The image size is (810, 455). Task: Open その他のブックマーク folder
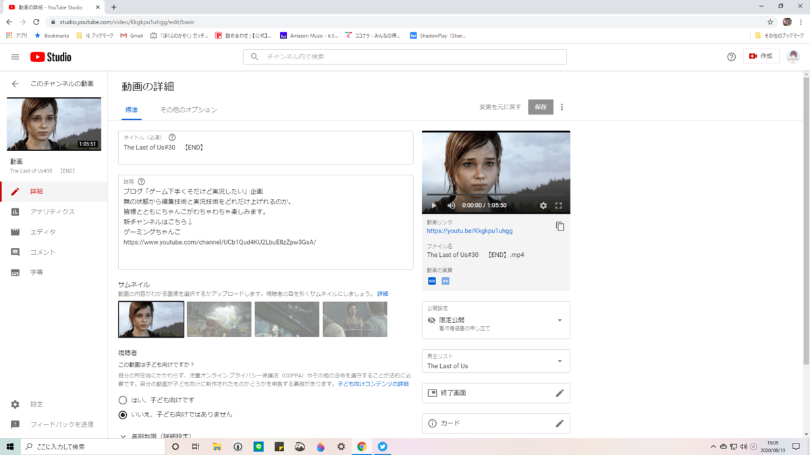778,35
